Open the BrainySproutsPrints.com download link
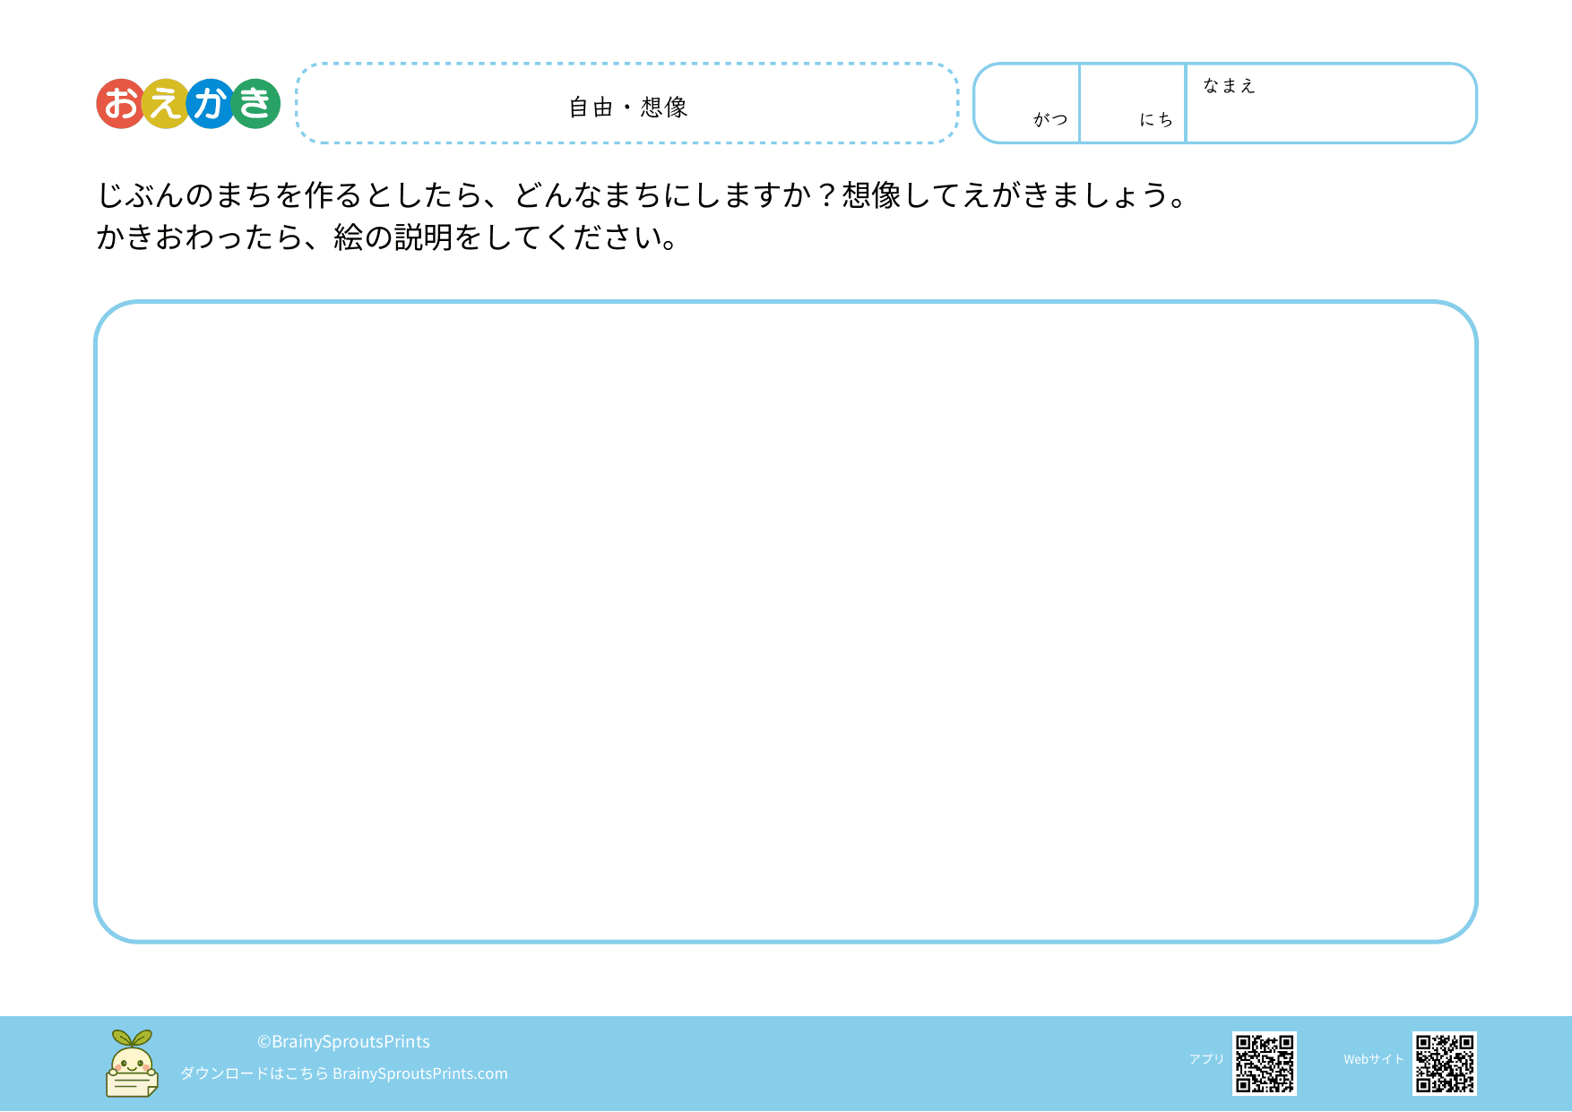The height and width of the screenshot is (1112, 1572). [419, 1073]
